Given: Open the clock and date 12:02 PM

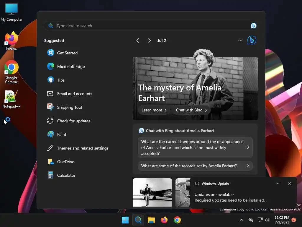Looking at the screenshot, I should (x=282, y=220).
